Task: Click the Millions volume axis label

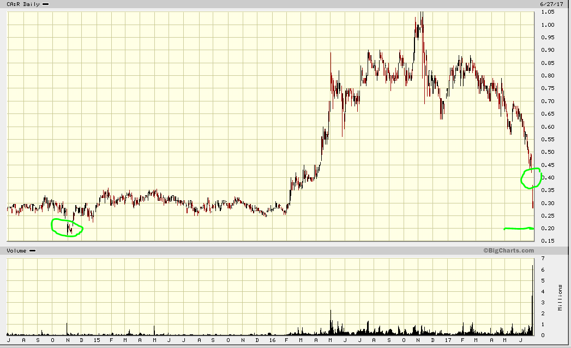Action: tap(561, 297)
